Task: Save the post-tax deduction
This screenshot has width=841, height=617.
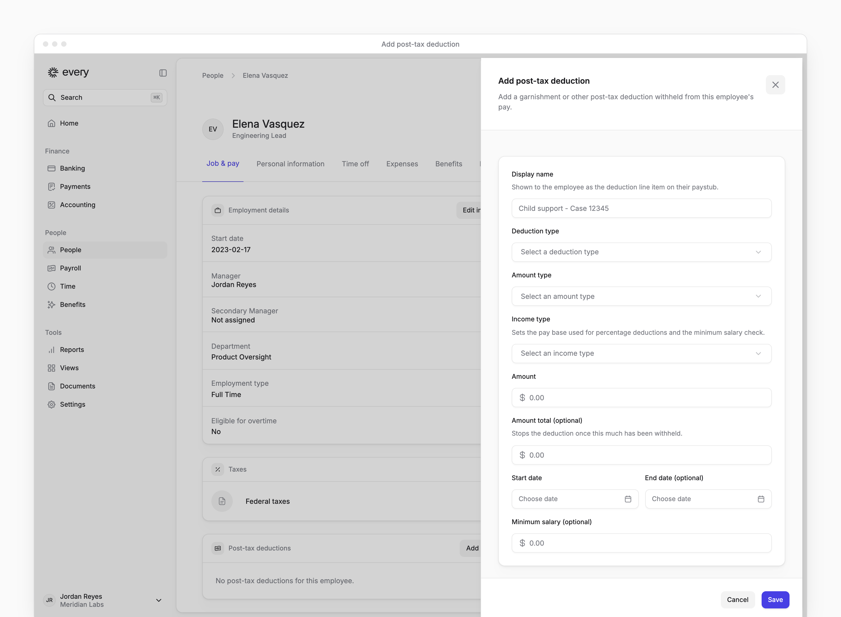Action: (775, 600)
